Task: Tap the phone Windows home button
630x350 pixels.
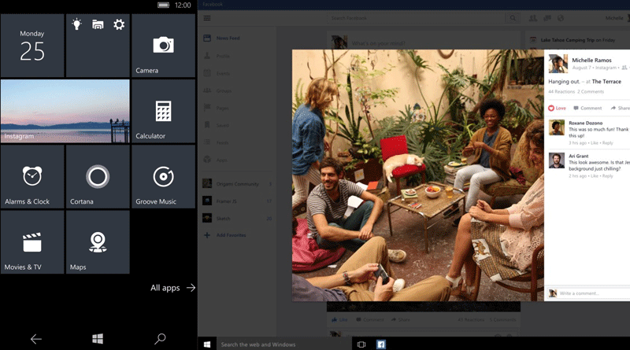Action: (x=98, y=339)
